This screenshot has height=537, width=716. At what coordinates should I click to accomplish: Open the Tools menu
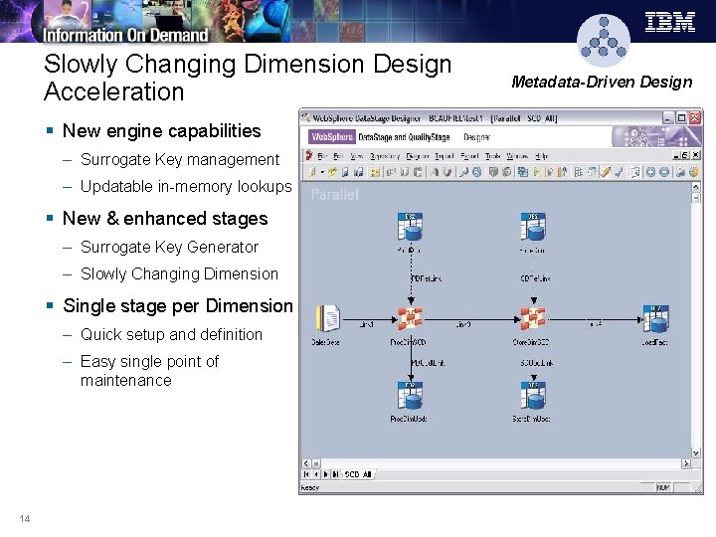[493, 156]
